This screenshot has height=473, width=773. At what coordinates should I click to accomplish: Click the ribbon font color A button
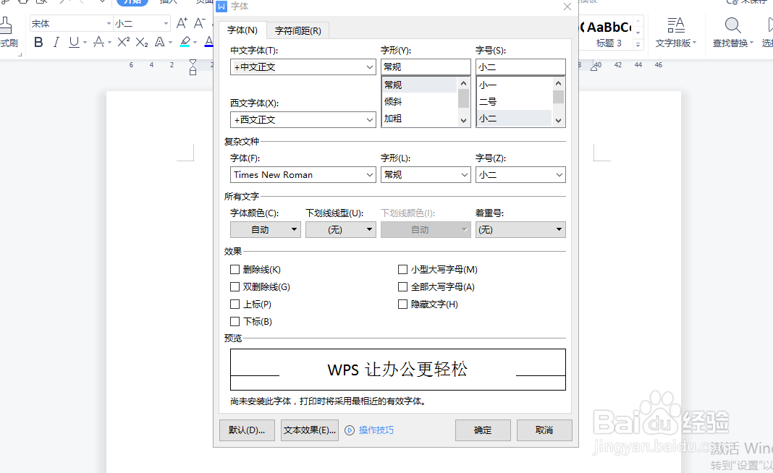tap(209, 43)
